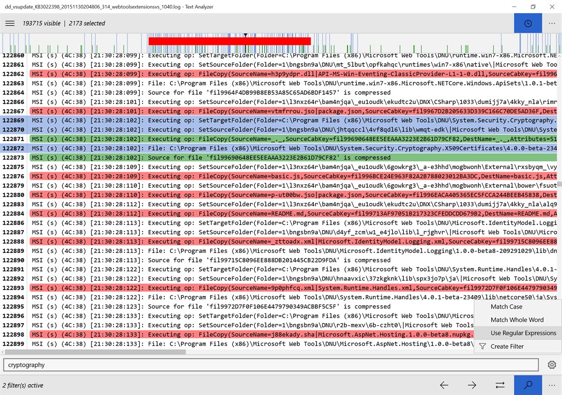
Task: Click the '2173 selected' counter
Action: 87,23
